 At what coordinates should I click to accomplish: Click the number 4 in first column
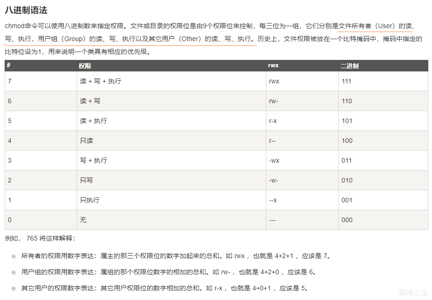pyautogui.click(x=10, y=141)
